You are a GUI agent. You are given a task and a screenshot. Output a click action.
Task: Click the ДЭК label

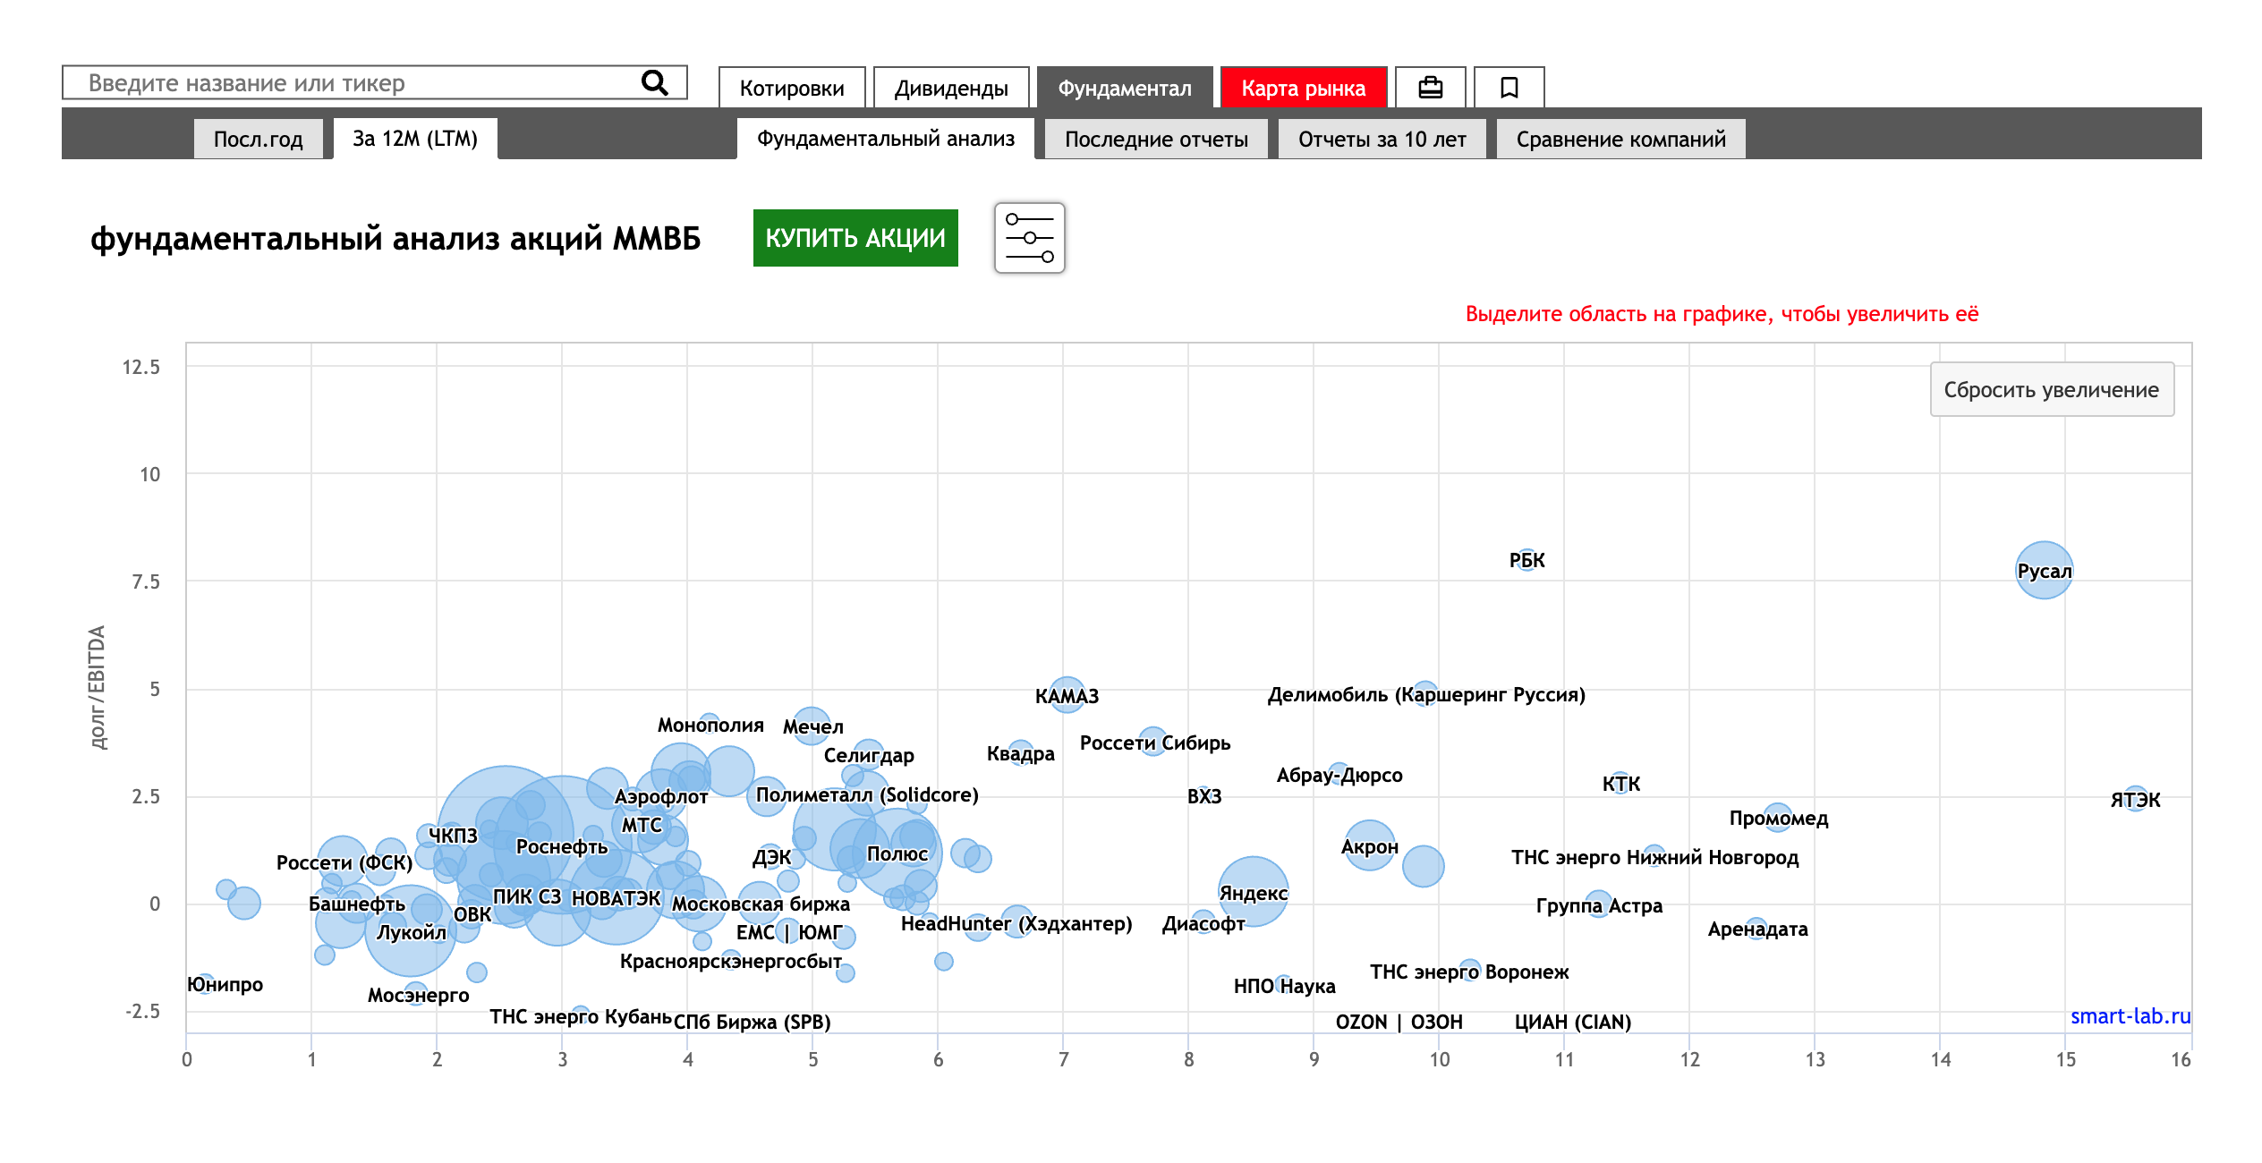coord(771,857)
